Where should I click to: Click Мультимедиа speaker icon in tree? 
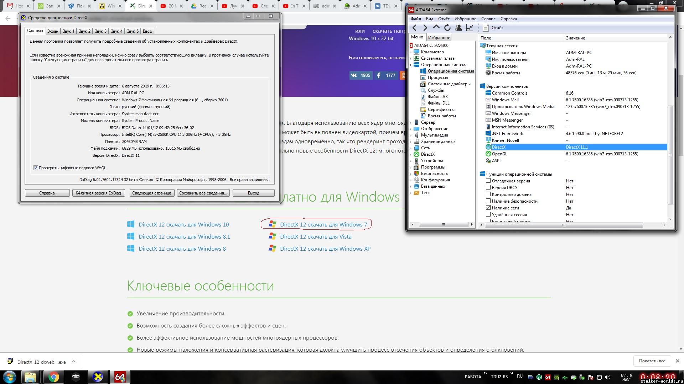pos(416,135)
